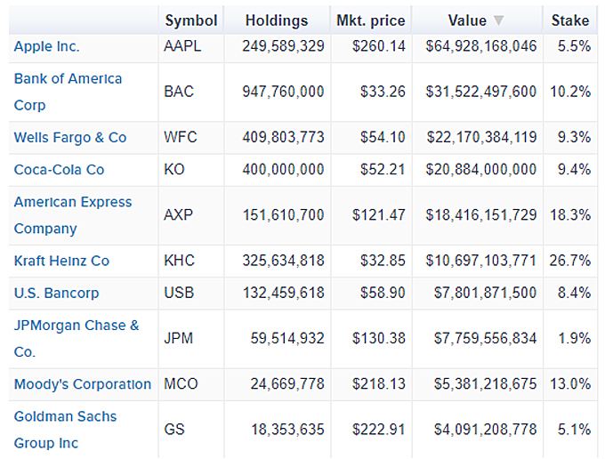605x459 pixels.
Task: Open the JPMorgan Chase & Co. link
Action: point(77,338)
